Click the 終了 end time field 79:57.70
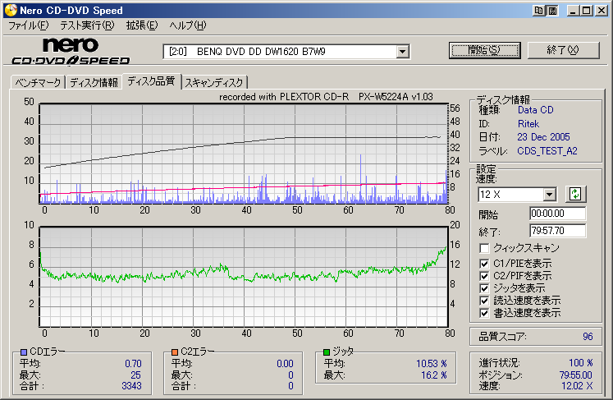This screenshot has height=400, width=613. (x=557, y=231)
